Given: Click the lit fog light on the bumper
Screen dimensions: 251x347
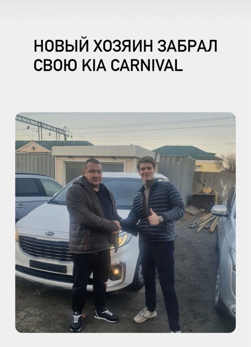Looking at the screenshot, I should (x=116, y=271).
